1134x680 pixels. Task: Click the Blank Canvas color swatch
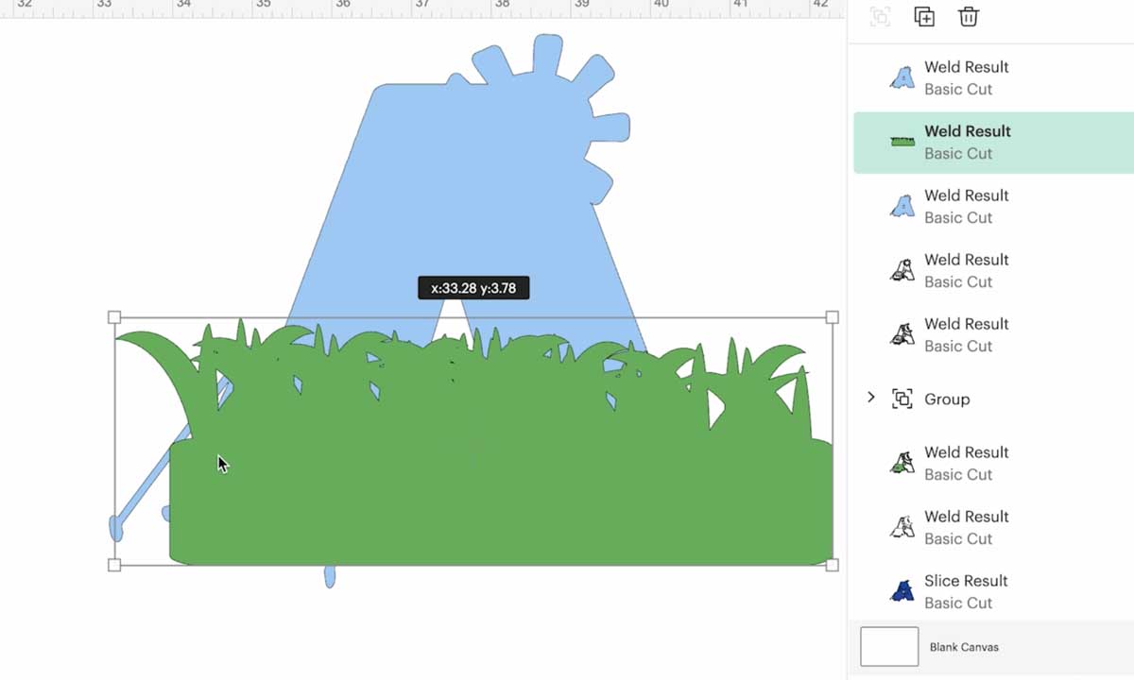[889, 647]
